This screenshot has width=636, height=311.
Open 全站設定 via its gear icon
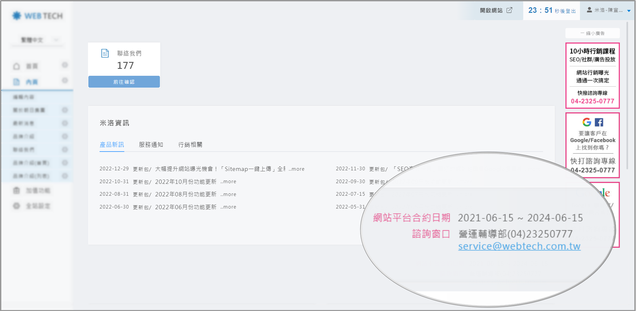[x=16, y=206]
